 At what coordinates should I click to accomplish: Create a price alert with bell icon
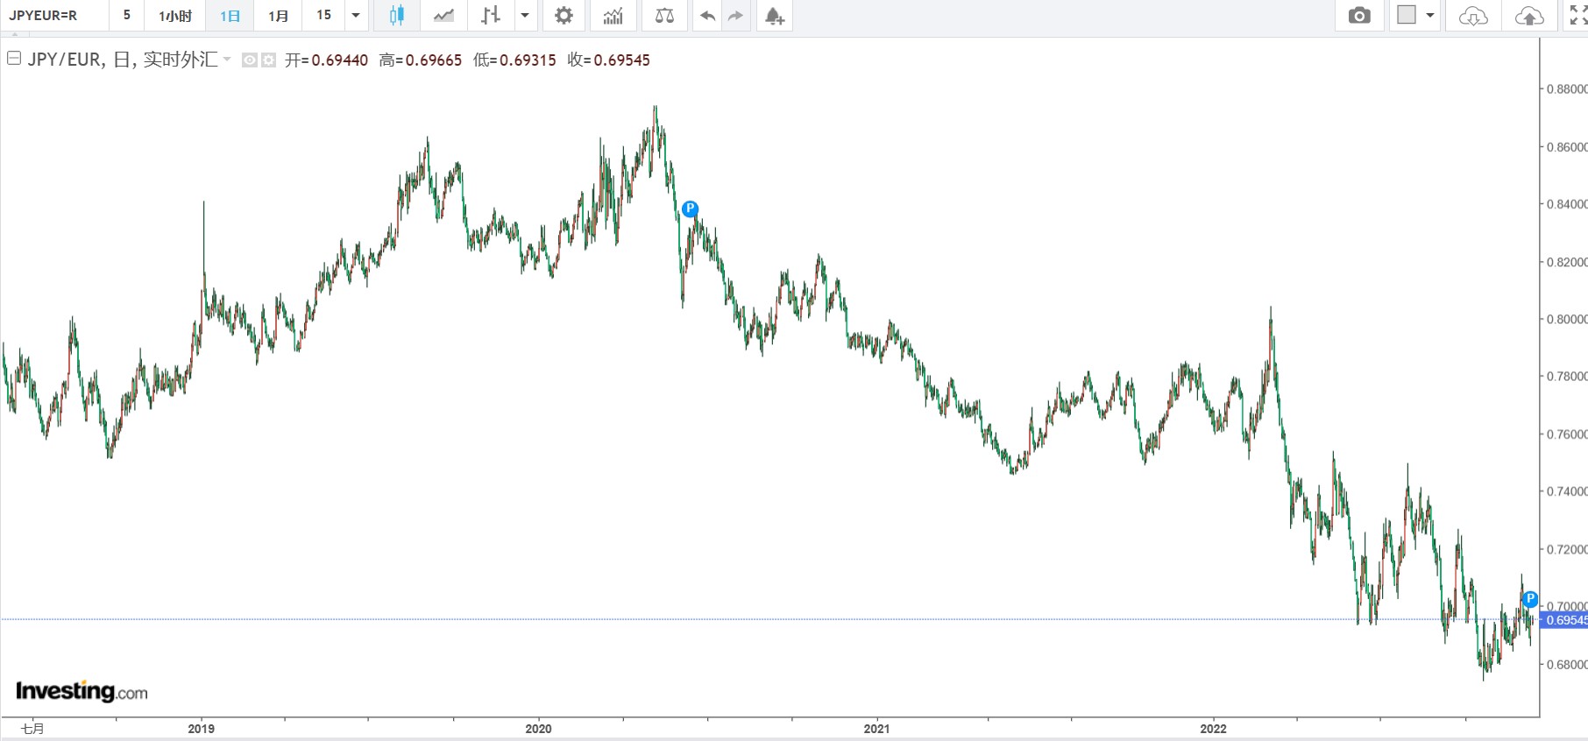coord(774,16)
